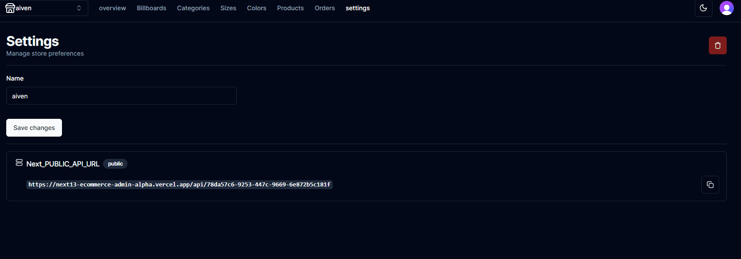
Task: Open the Sizes page
Action: tap(228, 8)
